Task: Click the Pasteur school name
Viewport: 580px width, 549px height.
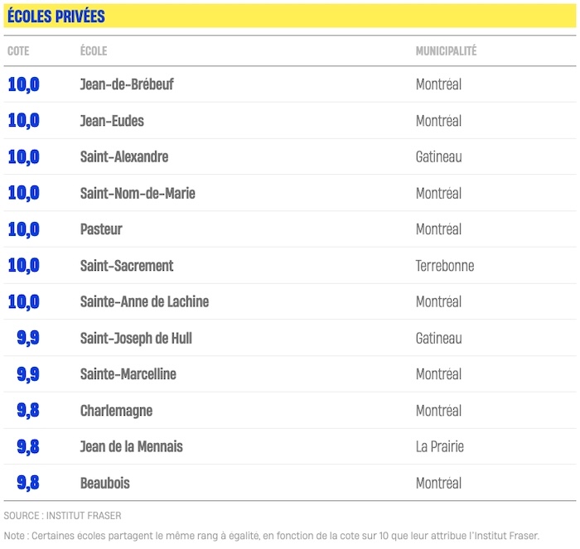Action: (101, 229)
